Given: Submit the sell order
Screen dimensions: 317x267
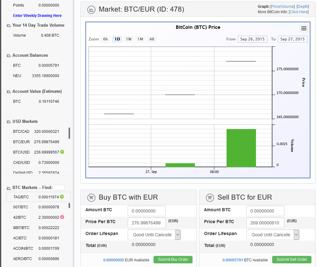Looking at the screenshot, I should pos(292,259).
